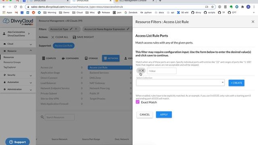Open the scripts GitHub bookmark
This screenshot has height=145, width=258.
210,12
